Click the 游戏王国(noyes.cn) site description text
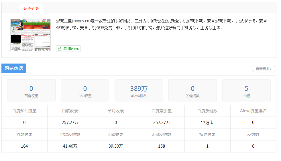The width and height of the screenshot is (281, 161). pyautogui.click(x=162, y=24)
